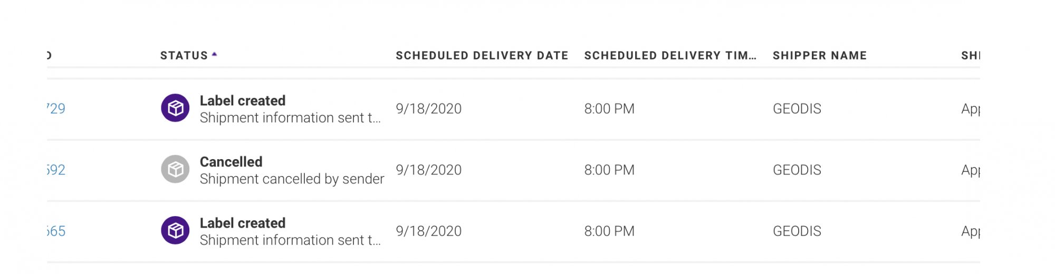Select the Cancelled status text

point(231,162)
